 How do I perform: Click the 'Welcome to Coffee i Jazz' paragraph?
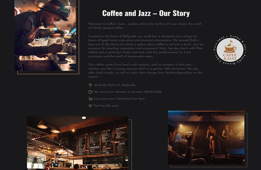(145, 26)
